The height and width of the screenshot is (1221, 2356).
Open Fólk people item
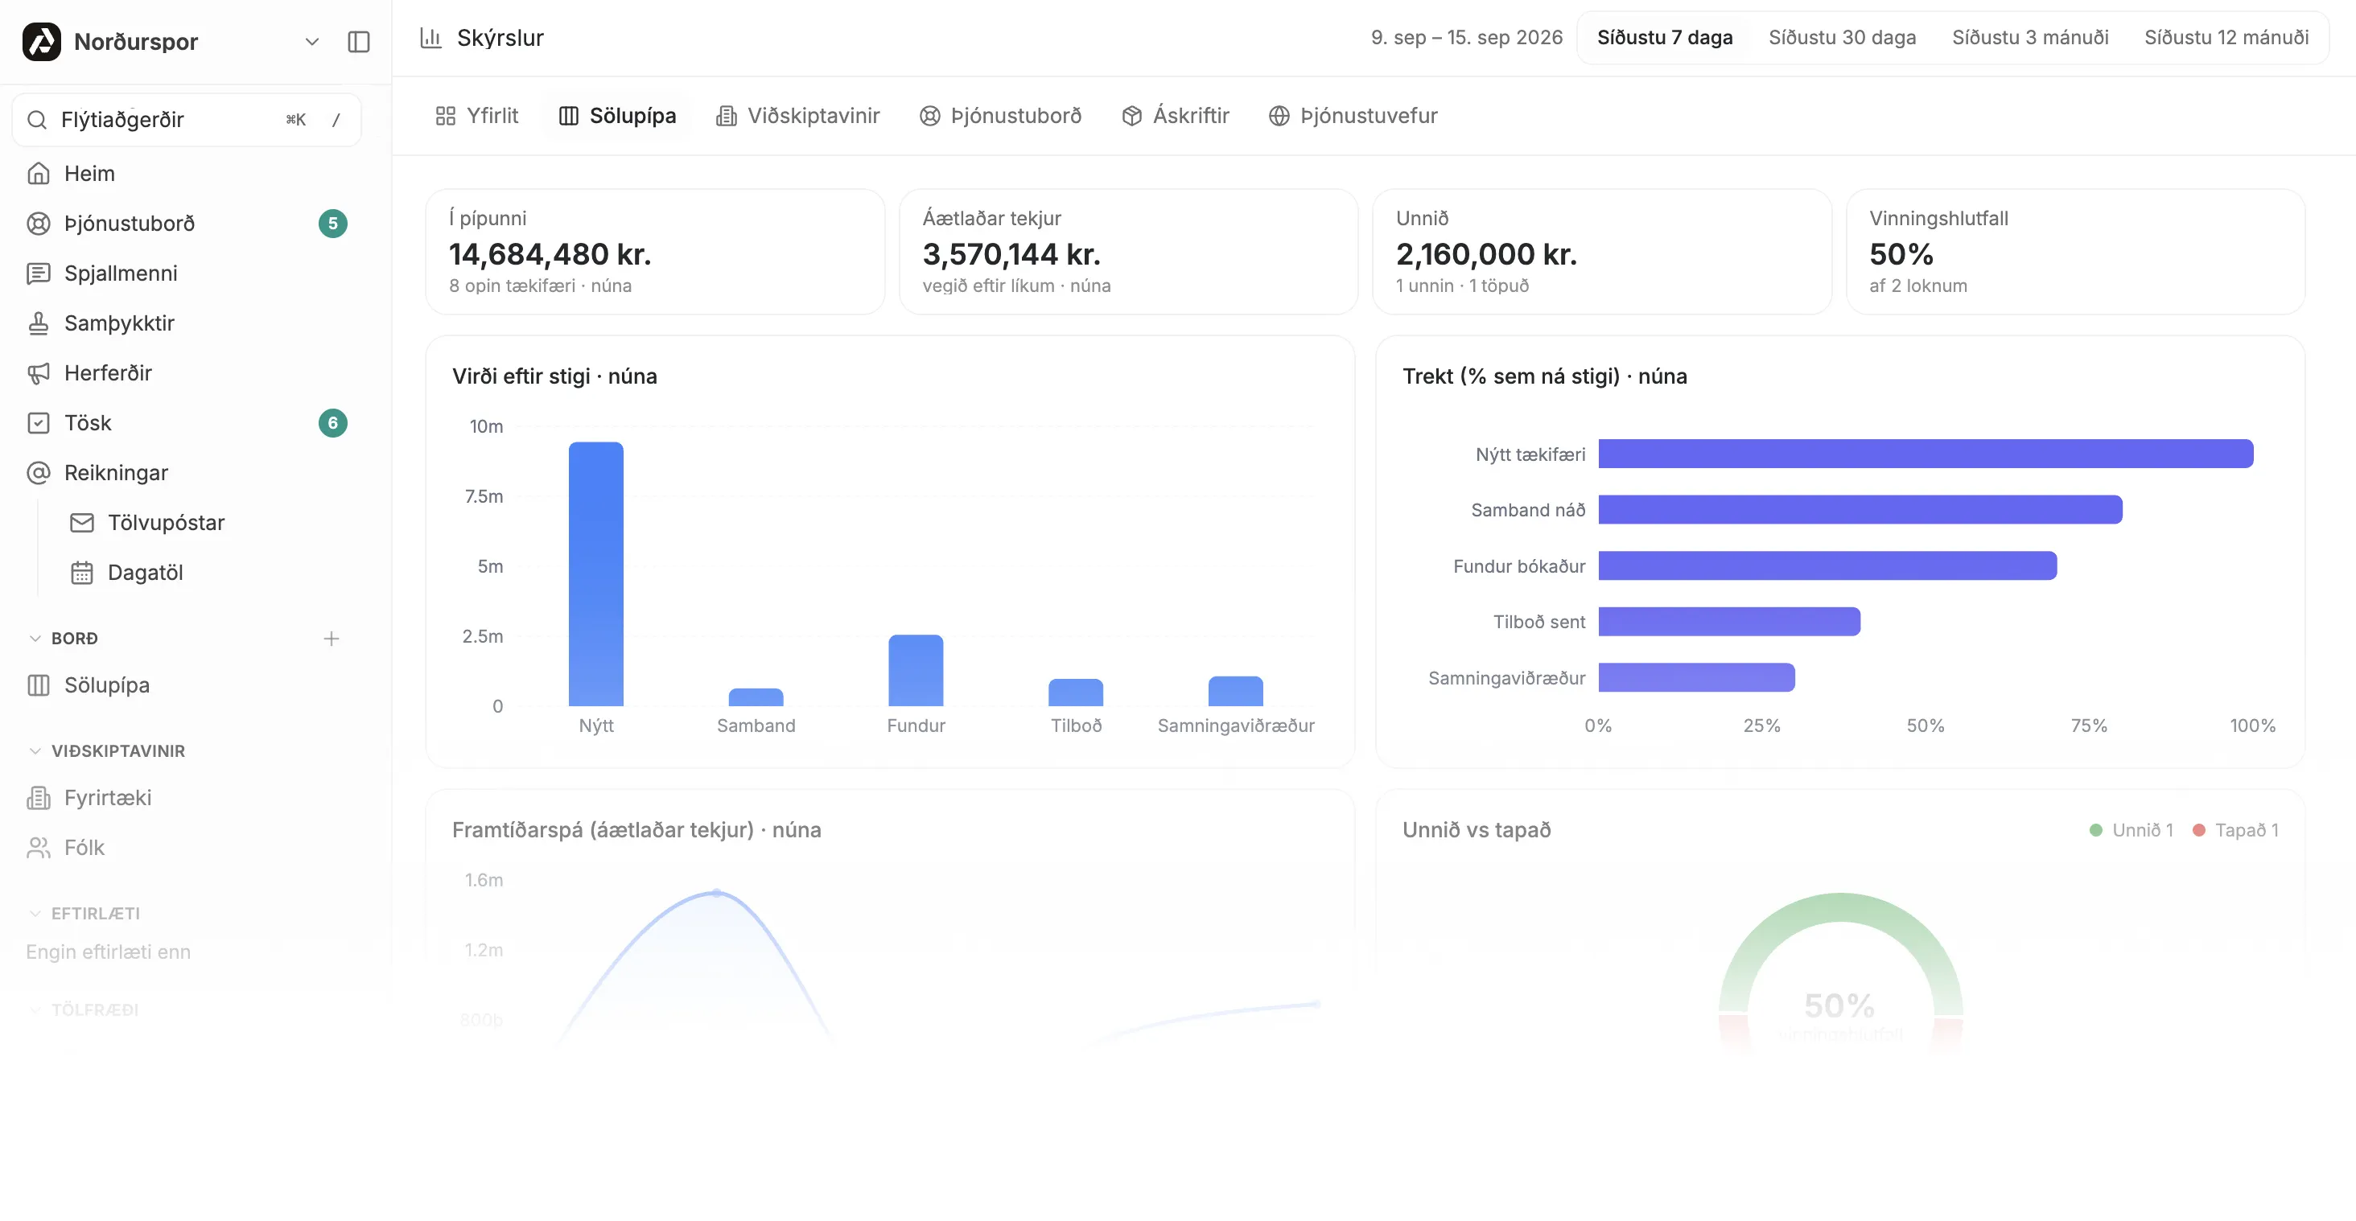(x=187, y=848)
